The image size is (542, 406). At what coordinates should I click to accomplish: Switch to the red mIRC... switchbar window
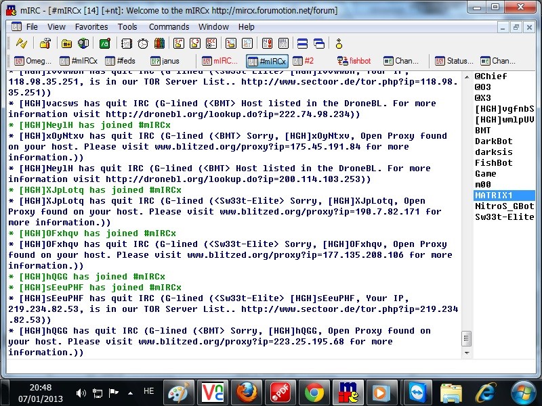pos(220,61)
